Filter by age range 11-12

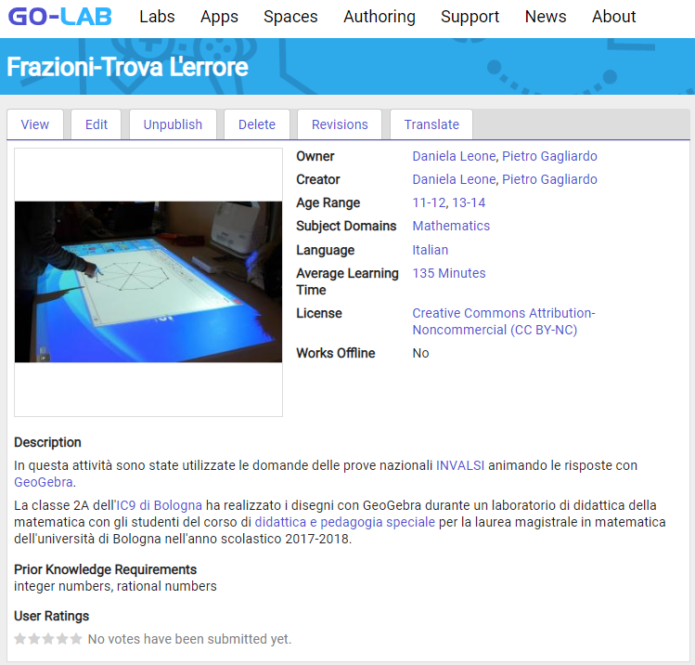pos(429,202)
